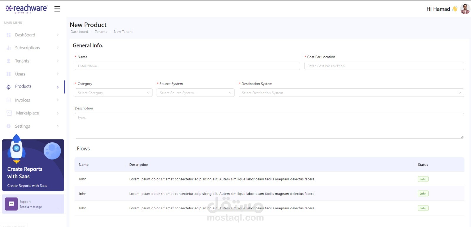Expand the Marketplace menu chevron
Image resolution: width=471 pixels, height=227 pixels.
(58, 113)
